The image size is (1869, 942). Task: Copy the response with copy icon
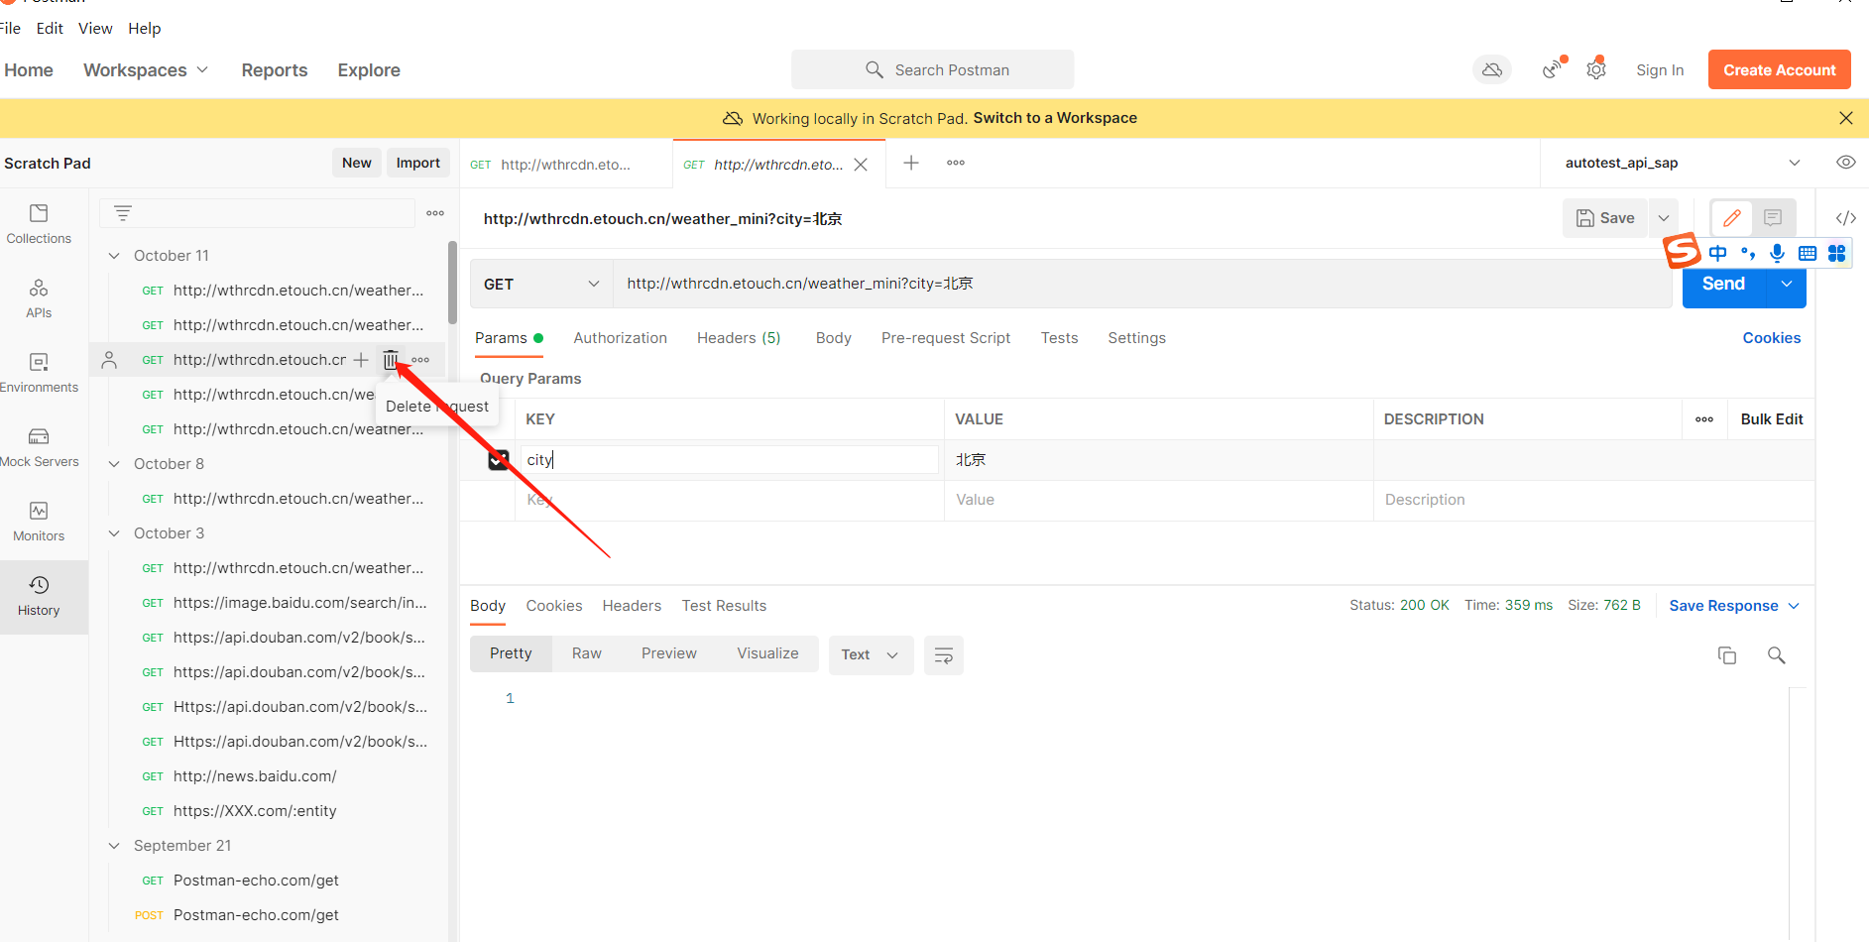pyautogui.click(x=1727, y=655)
